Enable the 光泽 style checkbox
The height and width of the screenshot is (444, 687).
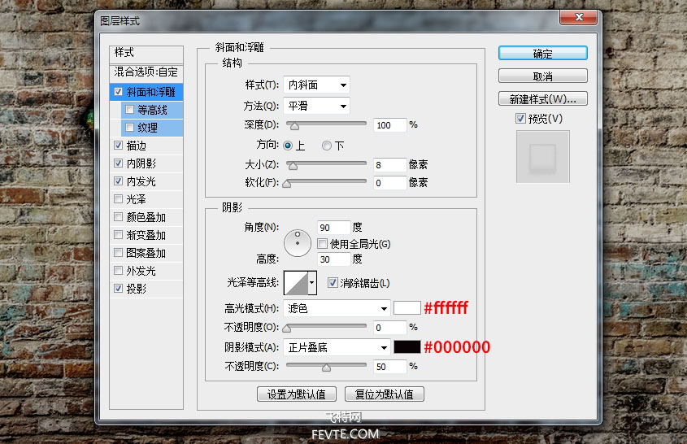coord(118,199)
